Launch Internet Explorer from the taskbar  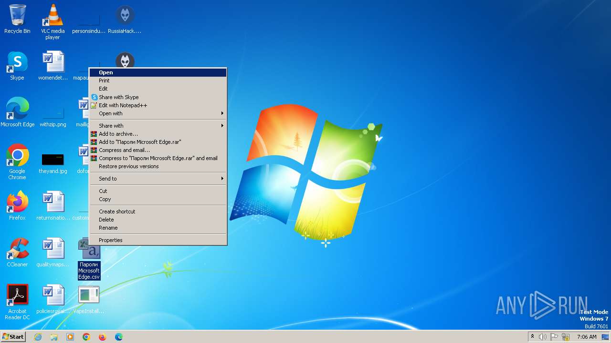coord(38,337)
